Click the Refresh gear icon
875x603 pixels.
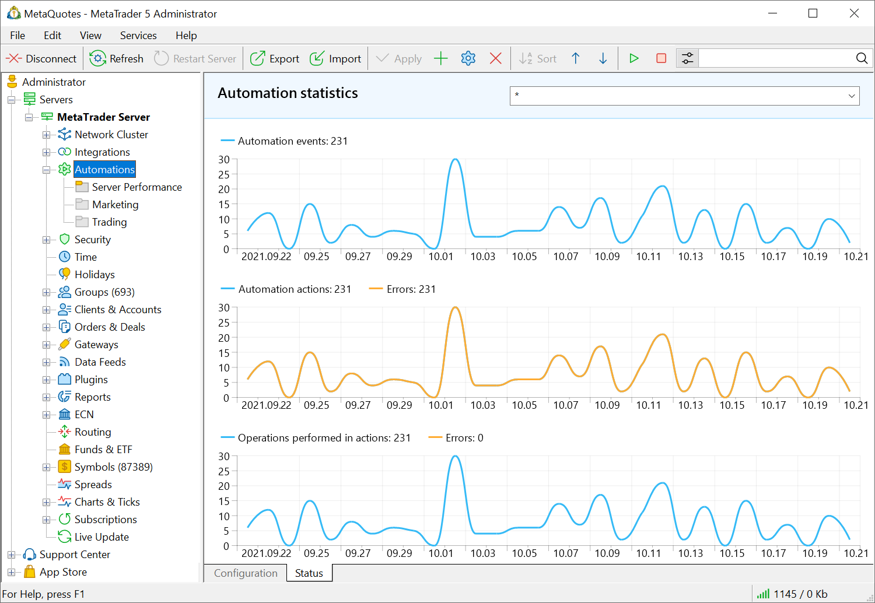pos(97,58)
